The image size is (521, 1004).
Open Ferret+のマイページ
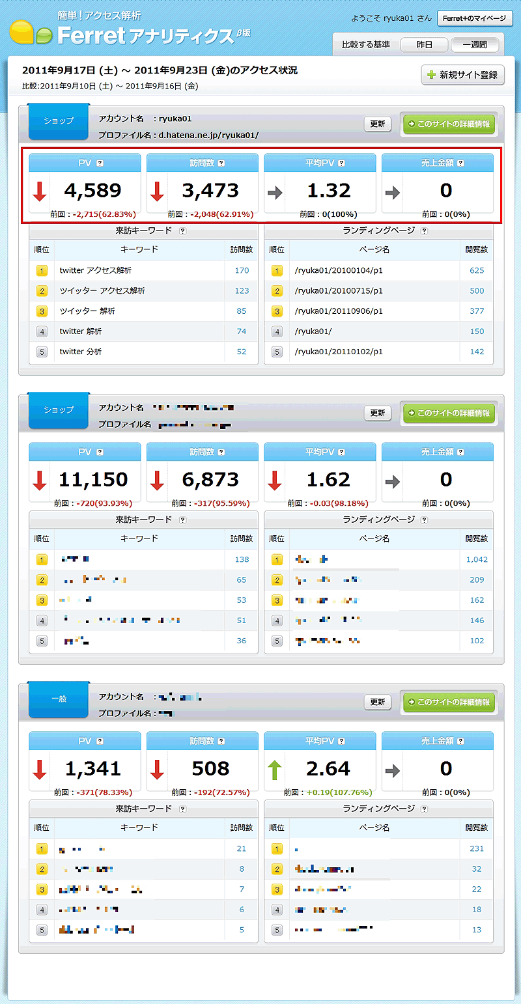click(474, 18)
